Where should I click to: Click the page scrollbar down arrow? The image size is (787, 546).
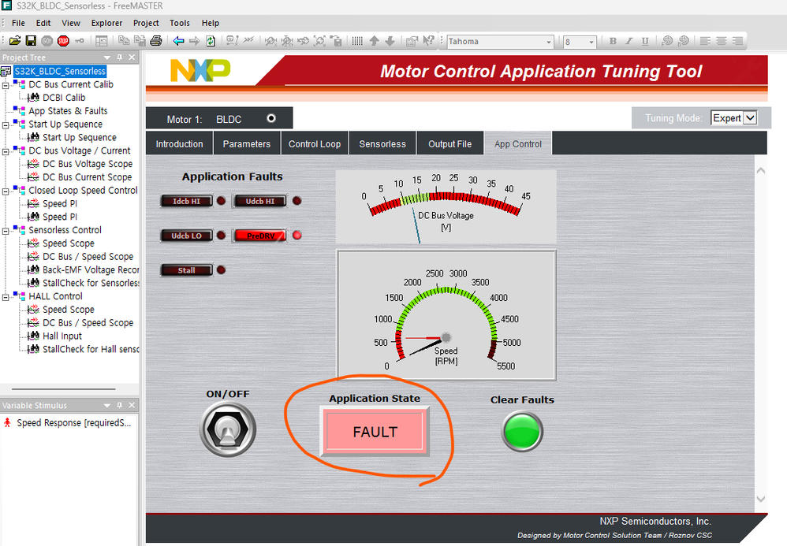(761, 499)
